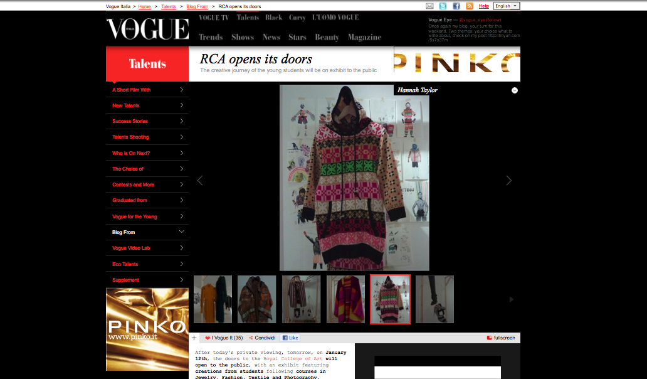Select thumbnail of pink and yellow cape

(x=346, y=299)
